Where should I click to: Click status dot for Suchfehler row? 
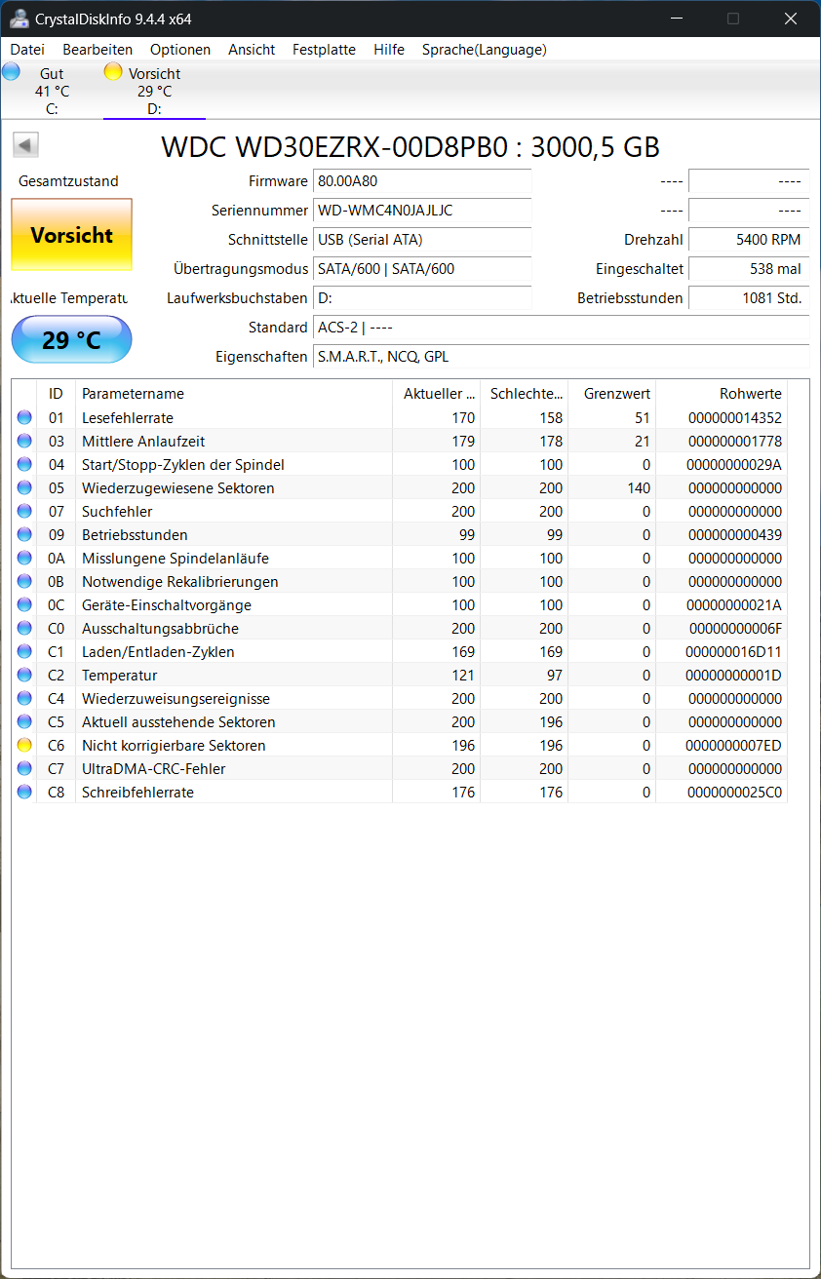point(24,512)
